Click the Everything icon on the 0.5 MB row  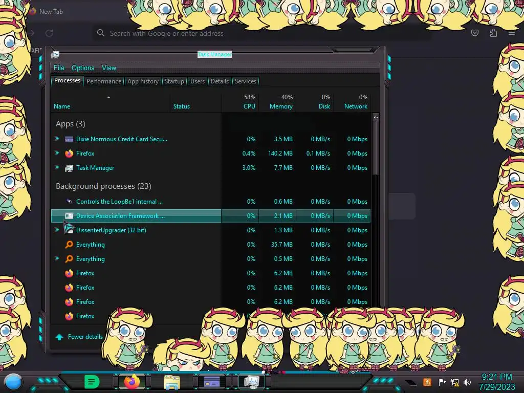pyautogui.click(x=69, y=259)
